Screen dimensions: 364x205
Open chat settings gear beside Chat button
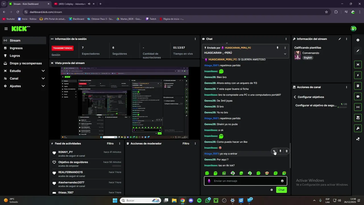(x=272, y=190)
